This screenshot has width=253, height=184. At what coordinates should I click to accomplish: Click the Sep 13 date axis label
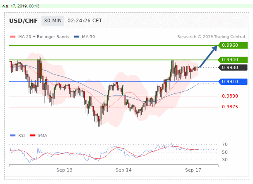click(x=64, y=170)
